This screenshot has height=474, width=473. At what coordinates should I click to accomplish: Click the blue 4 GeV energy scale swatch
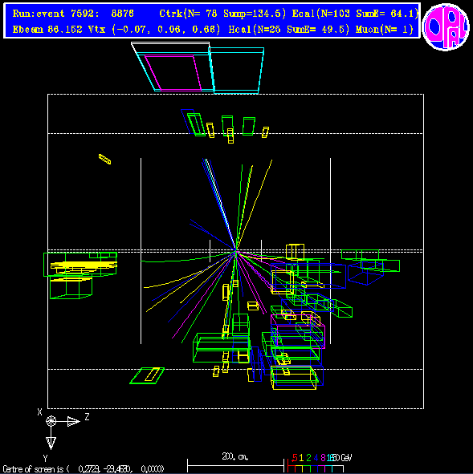pos(314,468)
